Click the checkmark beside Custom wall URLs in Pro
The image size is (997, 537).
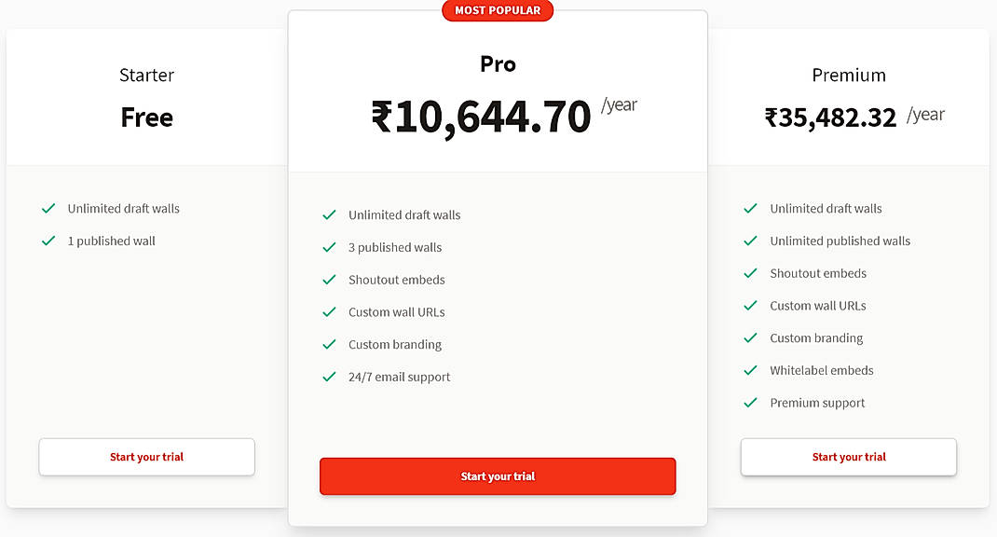pyautogui.click(x=329, y=311)
